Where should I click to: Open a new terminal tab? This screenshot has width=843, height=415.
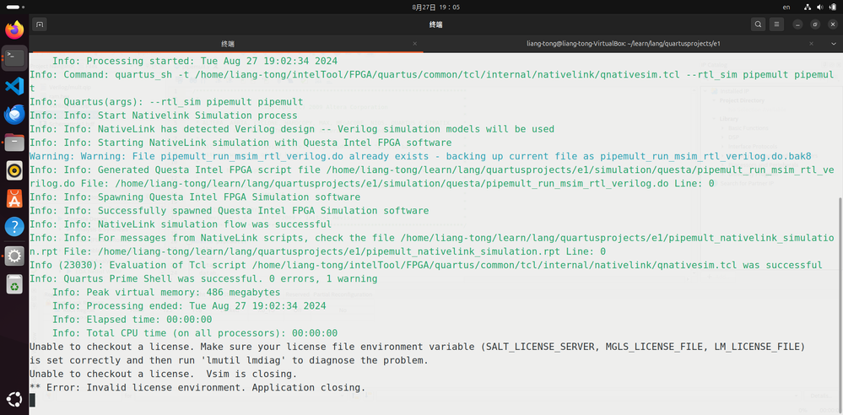pos(41,24)
